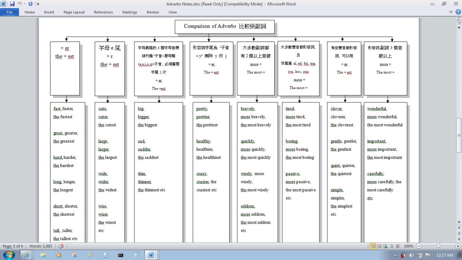Switch to Full Screen Reading view
Image resolution: width=462 pixels, height=260 pixels.
(x=379, y=246)
